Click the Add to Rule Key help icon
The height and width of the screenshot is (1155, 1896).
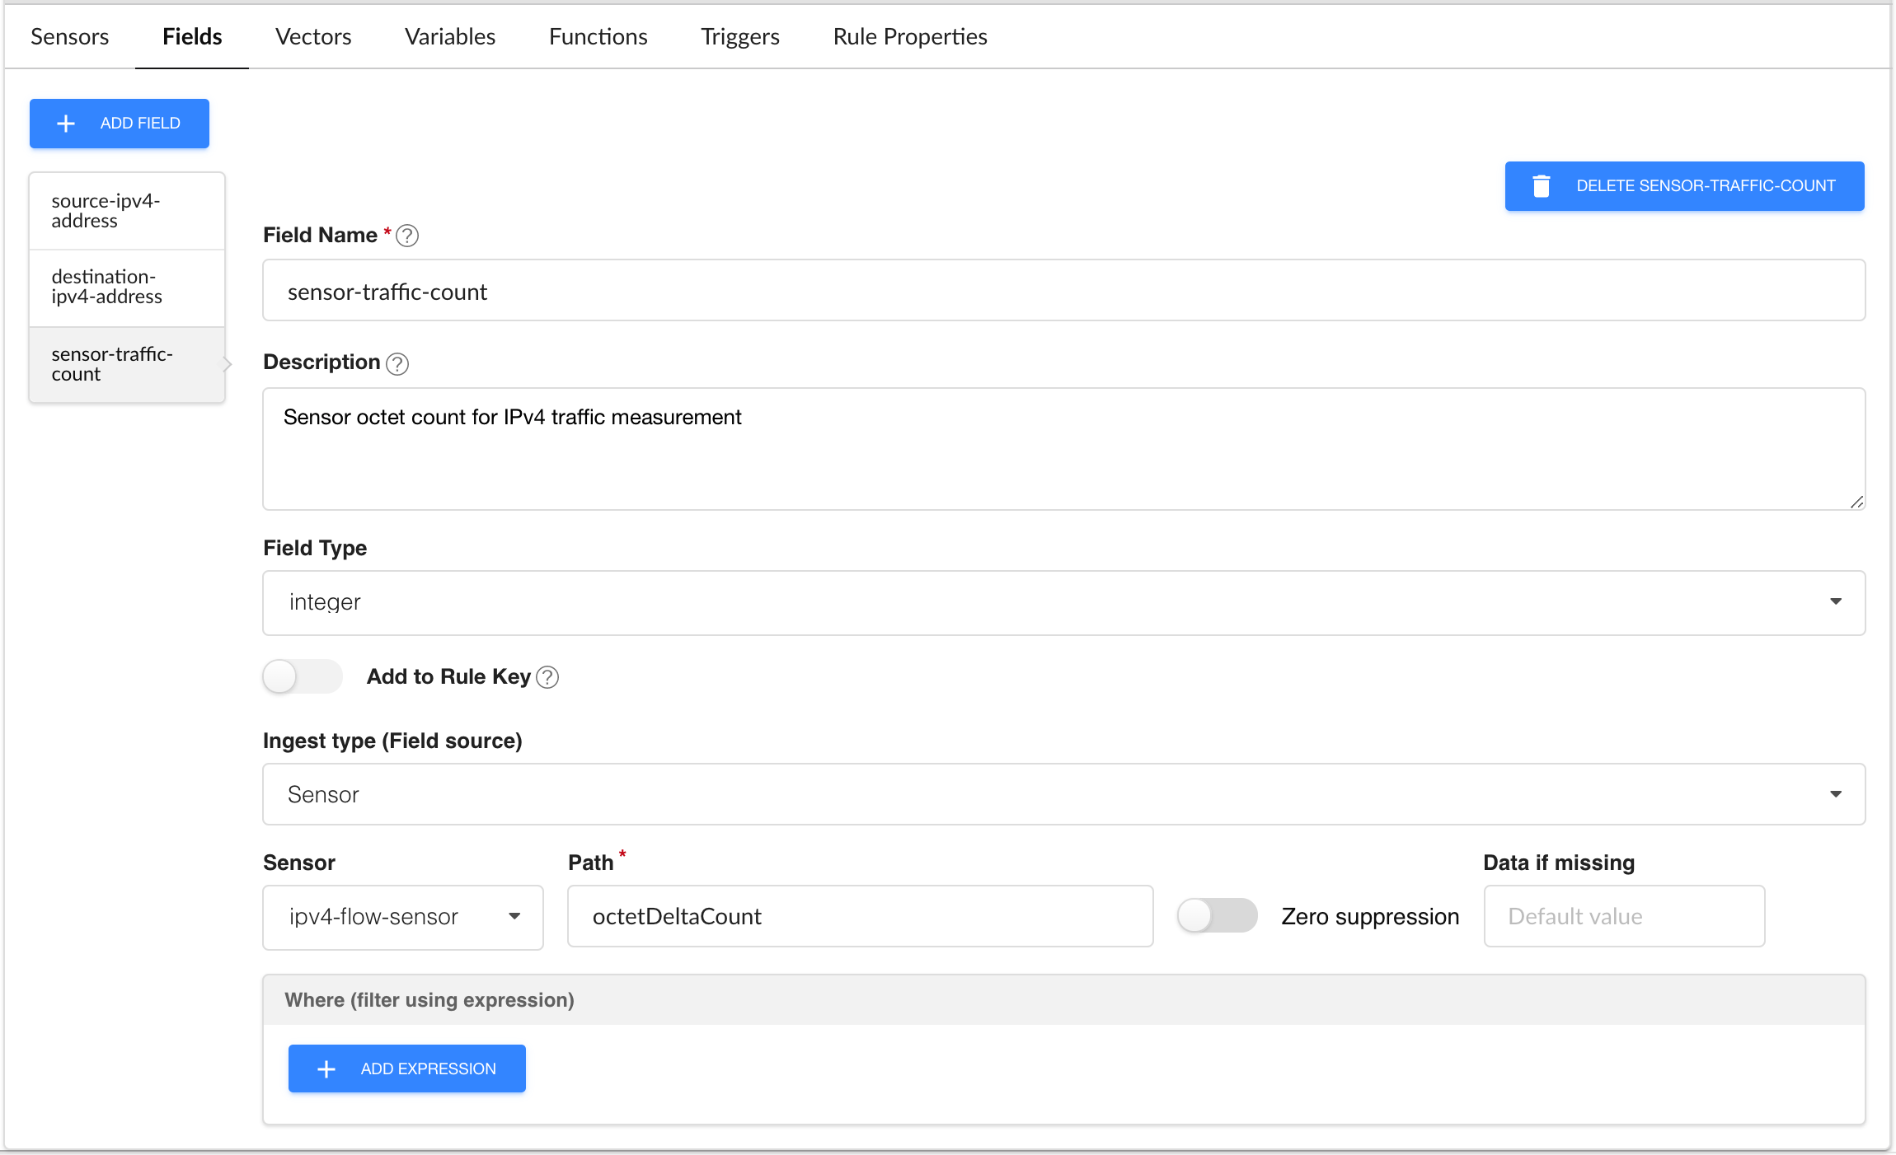547,677
